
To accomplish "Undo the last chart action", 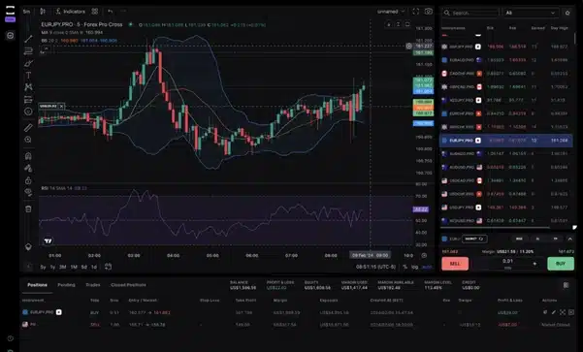I will (110, 12).
